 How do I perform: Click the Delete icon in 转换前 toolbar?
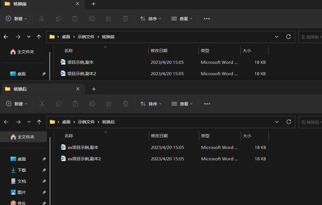[x=125, y=19]
